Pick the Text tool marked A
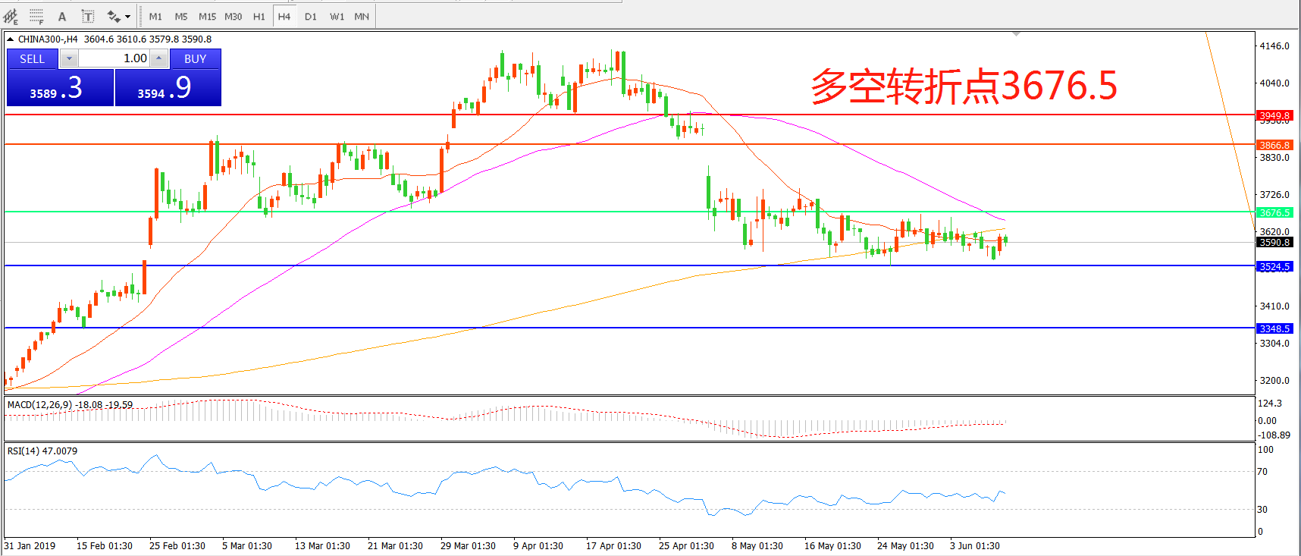The width and height of the screenshot is (1301, 556). pyautogui.click(x=62, y=16)
